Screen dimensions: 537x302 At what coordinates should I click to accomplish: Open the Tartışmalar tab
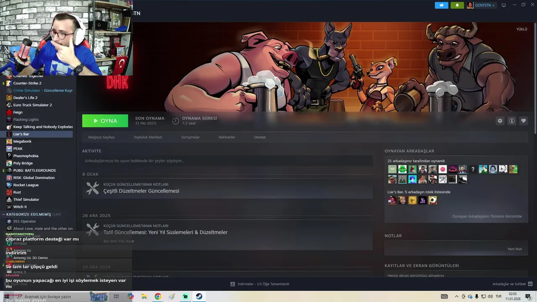190,137
